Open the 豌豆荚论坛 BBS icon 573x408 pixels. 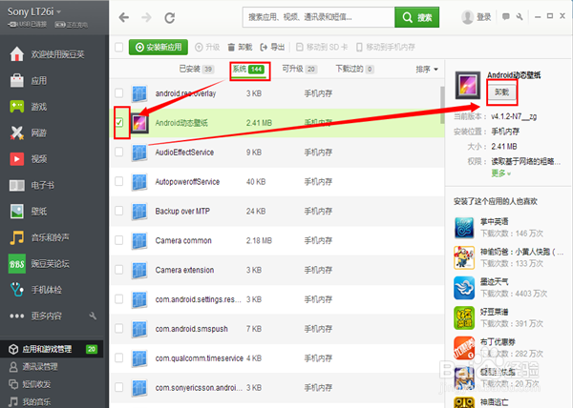[17, 264]
